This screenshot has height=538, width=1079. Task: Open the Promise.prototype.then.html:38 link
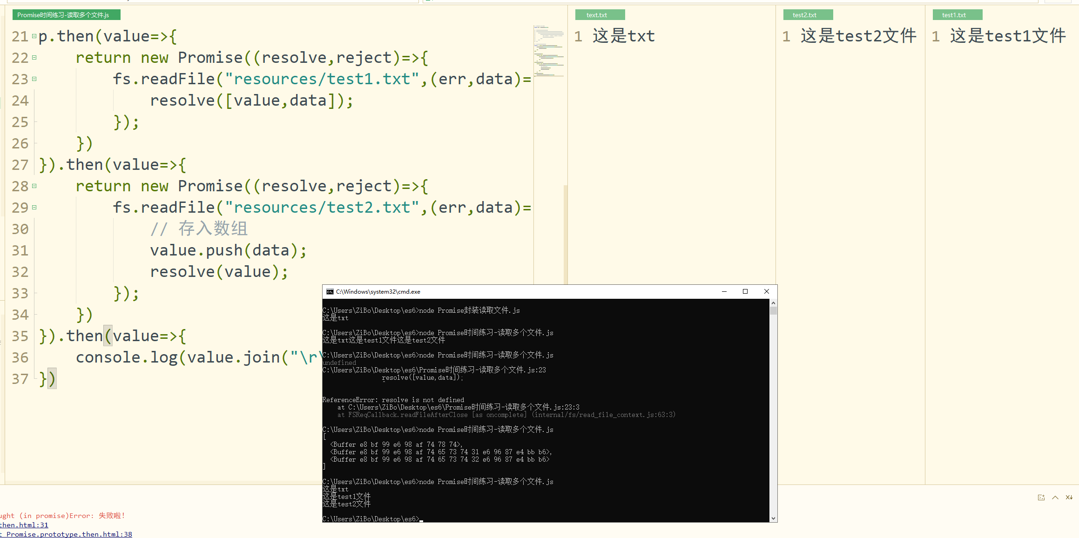[x=69, y=534]
